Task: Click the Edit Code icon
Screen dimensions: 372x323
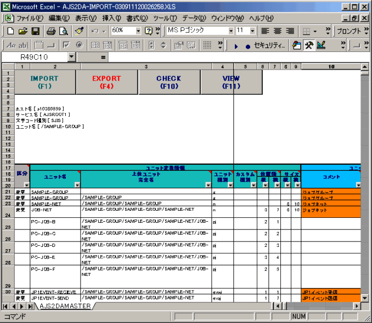Action: coord(191,45)
